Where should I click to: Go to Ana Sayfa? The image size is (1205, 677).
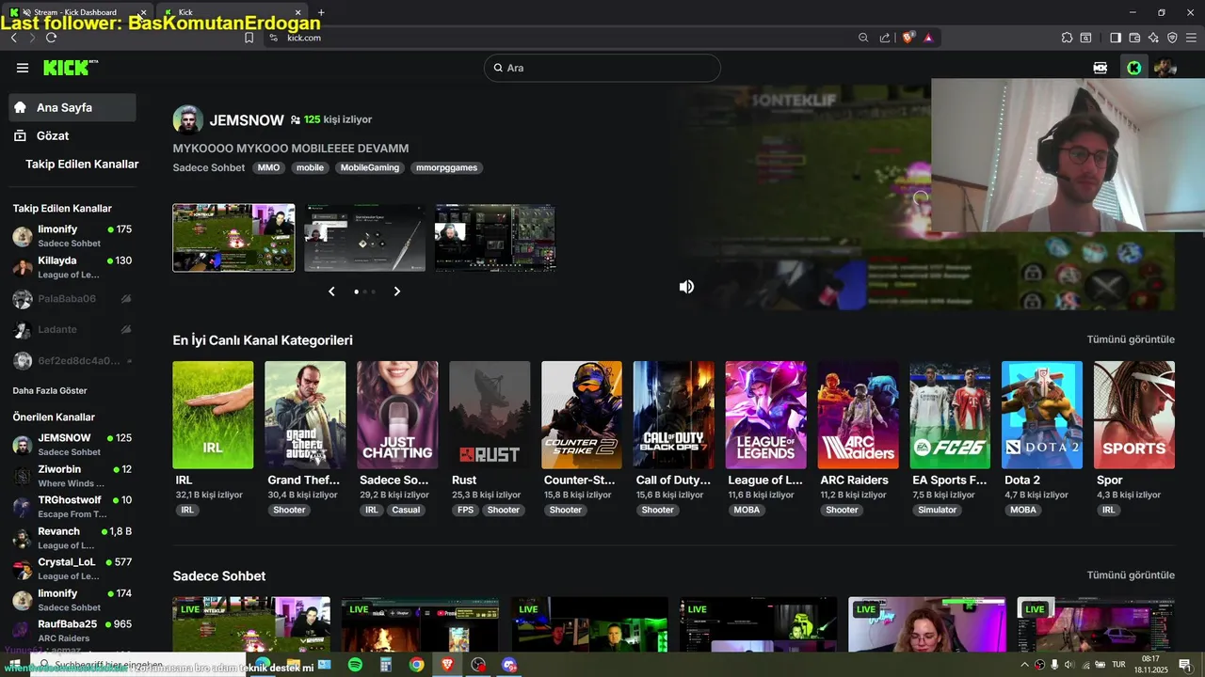(72, 107)
